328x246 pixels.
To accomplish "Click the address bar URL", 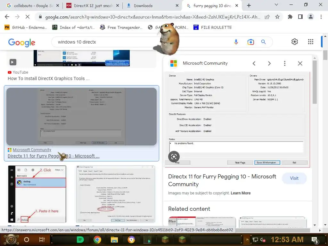I will (x=153, y=17).
